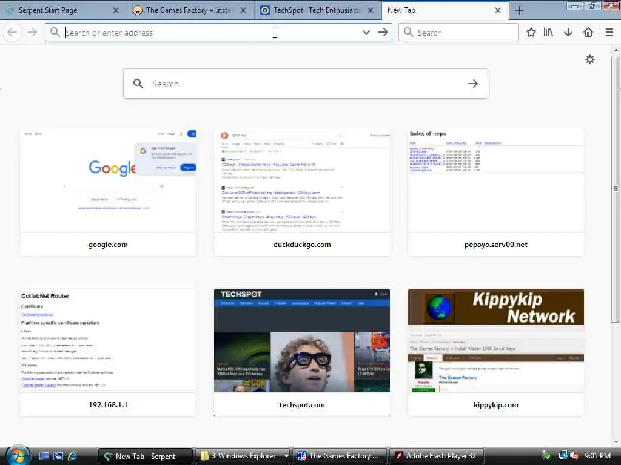Click the vertical scrollbar up arrow
The width and height of the screenshot is (621, 465).
pyautogui.click(x=616, y=51)
